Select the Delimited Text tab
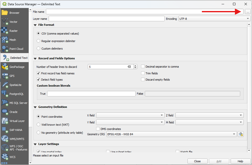252x165 pixels. (15, 58)
